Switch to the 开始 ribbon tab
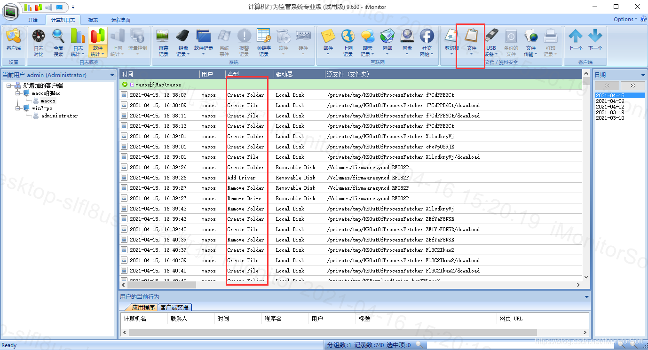The height and width of the screenshot is (350, 648). coord(32,20)
